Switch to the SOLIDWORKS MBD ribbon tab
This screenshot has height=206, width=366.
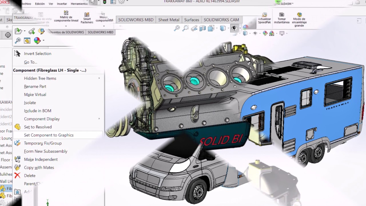coord(136,20)
